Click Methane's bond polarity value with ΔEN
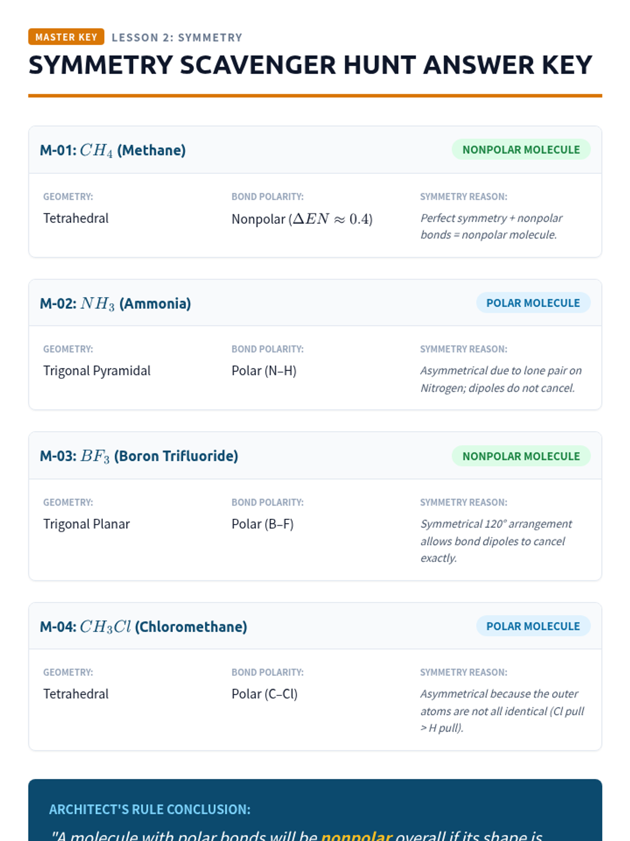 coord(302,219)
